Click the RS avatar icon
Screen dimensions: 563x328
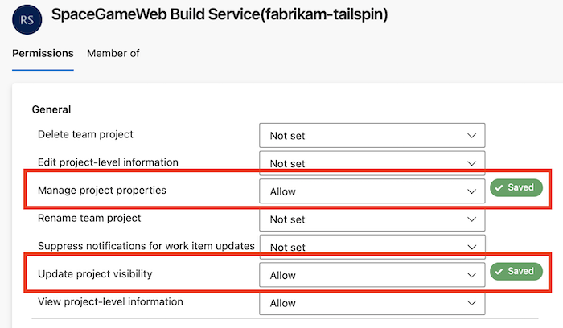pos(27,19)
